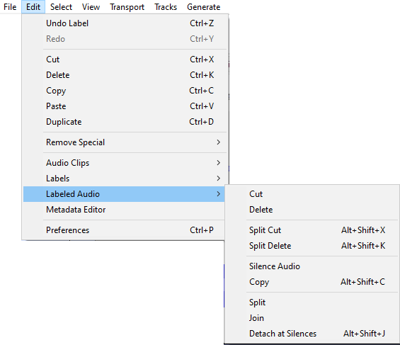Viewport: 400px width, 345px height.
Task: Choose Cut in Labeled Audio submenu
Action: pyautogui.click(x=312, y=194)
